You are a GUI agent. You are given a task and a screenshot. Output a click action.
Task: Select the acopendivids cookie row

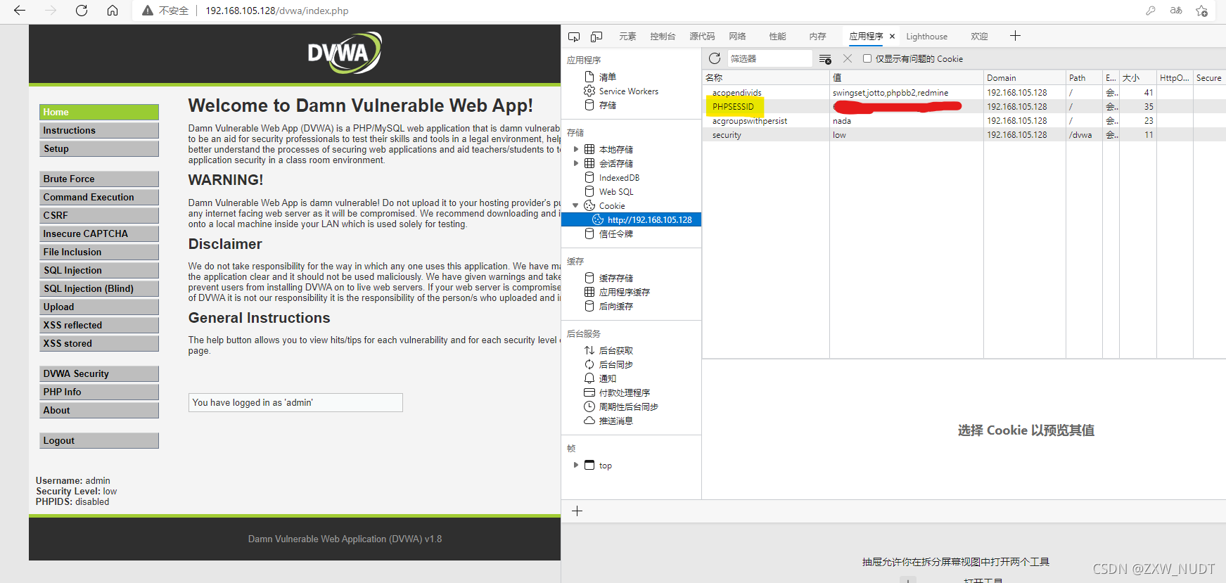click(x=964, y=92)
